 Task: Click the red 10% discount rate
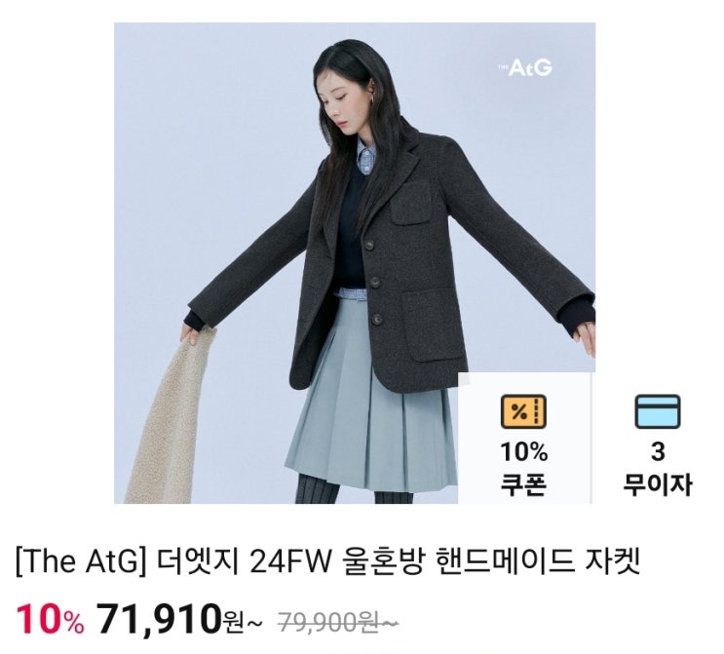[x=51, y=619]
